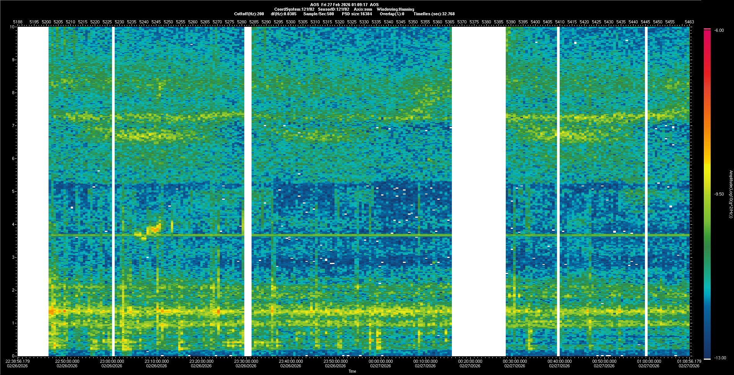This screenshot has height=375, width=734.
Task: Click the white bottom marker of color scale
Action: point(707,359)
